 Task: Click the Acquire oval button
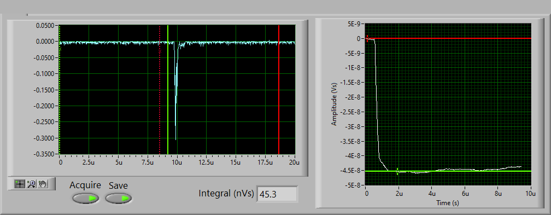pyautogui.click(x=85, y=199)
